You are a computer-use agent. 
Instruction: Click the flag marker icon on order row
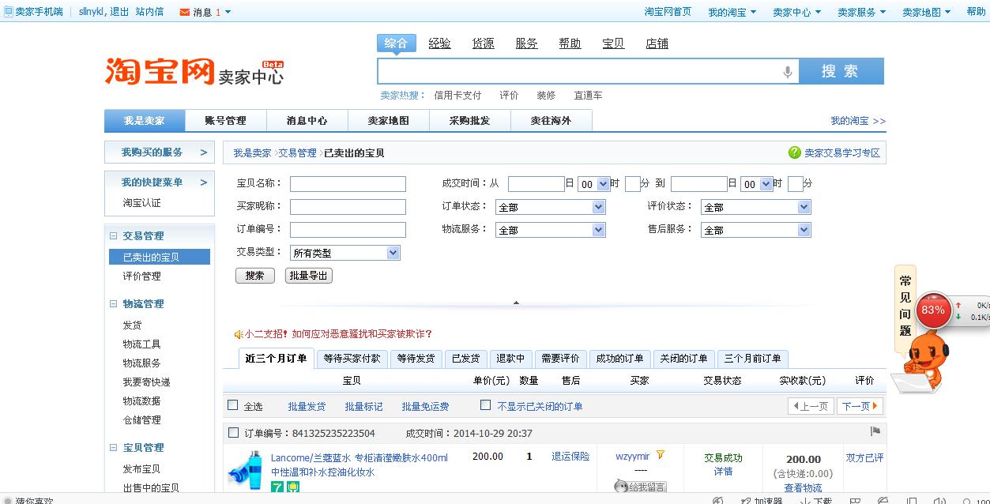875,431
